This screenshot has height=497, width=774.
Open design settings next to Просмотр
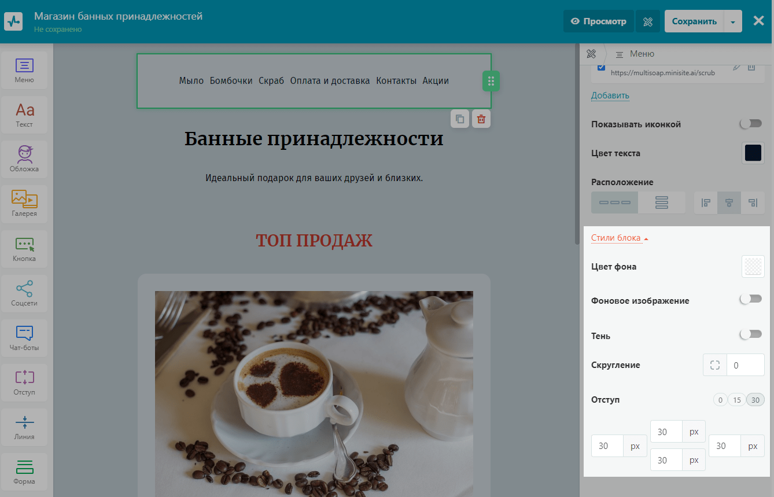tap(648, 21)
